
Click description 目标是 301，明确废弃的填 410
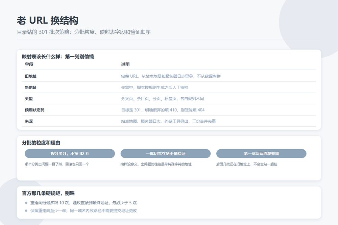(x=163, y=110)
